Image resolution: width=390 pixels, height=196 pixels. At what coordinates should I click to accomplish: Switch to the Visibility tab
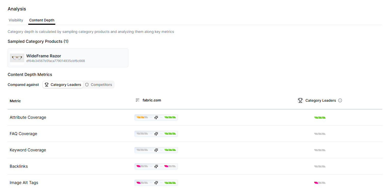tap(16, 20)
